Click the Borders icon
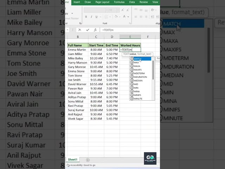Screen dimensions: 225x169 106,17
